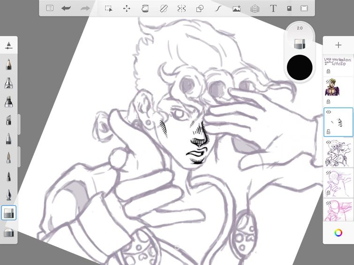Hide the gray sketch lineart layer
This screenshot has width=354, height=265.
click(x=329, y=142)
